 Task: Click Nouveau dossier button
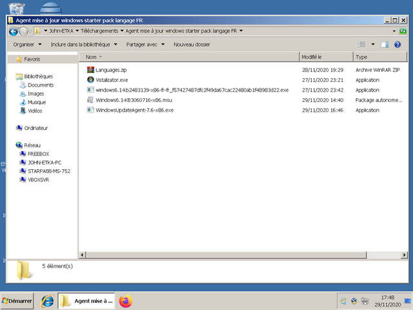[x=192, y=45]
